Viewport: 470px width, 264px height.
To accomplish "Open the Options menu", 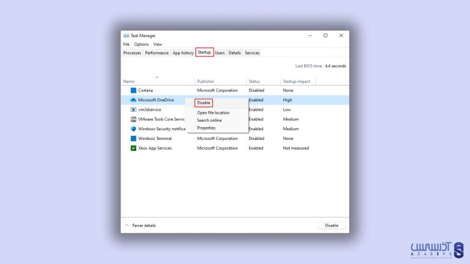I will [141, 44].
